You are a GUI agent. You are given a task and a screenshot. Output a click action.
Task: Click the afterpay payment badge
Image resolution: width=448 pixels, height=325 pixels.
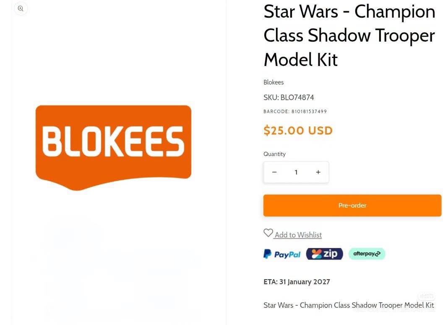pyautogui.click(x=367, y=254)
